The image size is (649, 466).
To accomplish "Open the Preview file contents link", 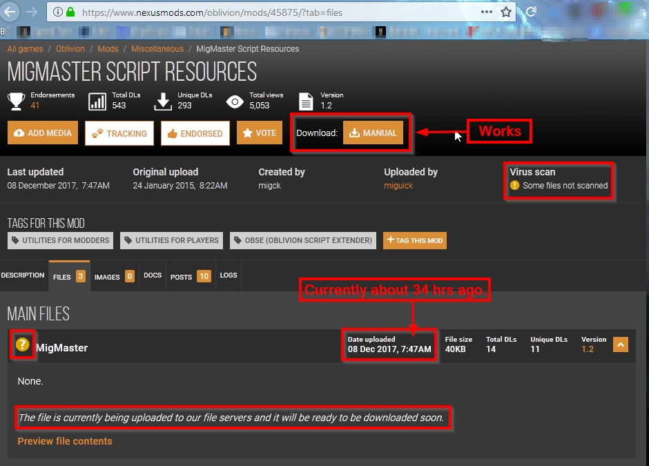I will click(x=65, y=441).
